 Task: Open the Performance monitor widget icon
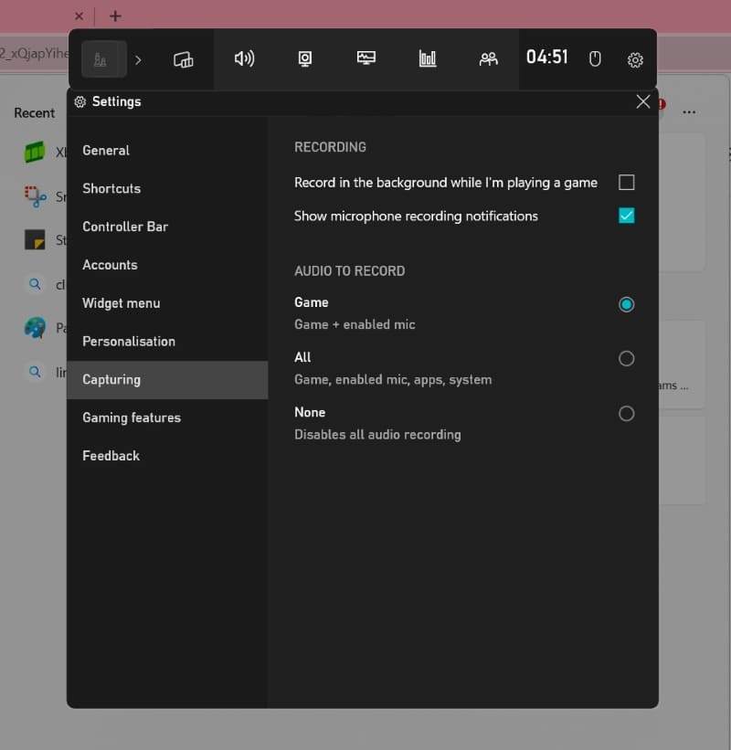366,59
